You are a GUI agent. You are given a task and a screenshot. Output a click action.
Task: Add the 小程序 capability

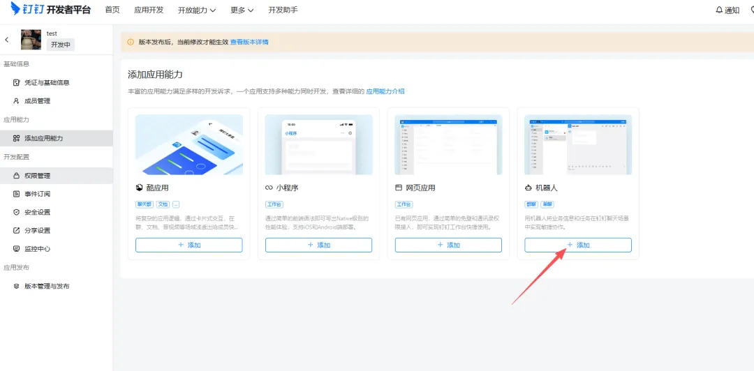319,245
